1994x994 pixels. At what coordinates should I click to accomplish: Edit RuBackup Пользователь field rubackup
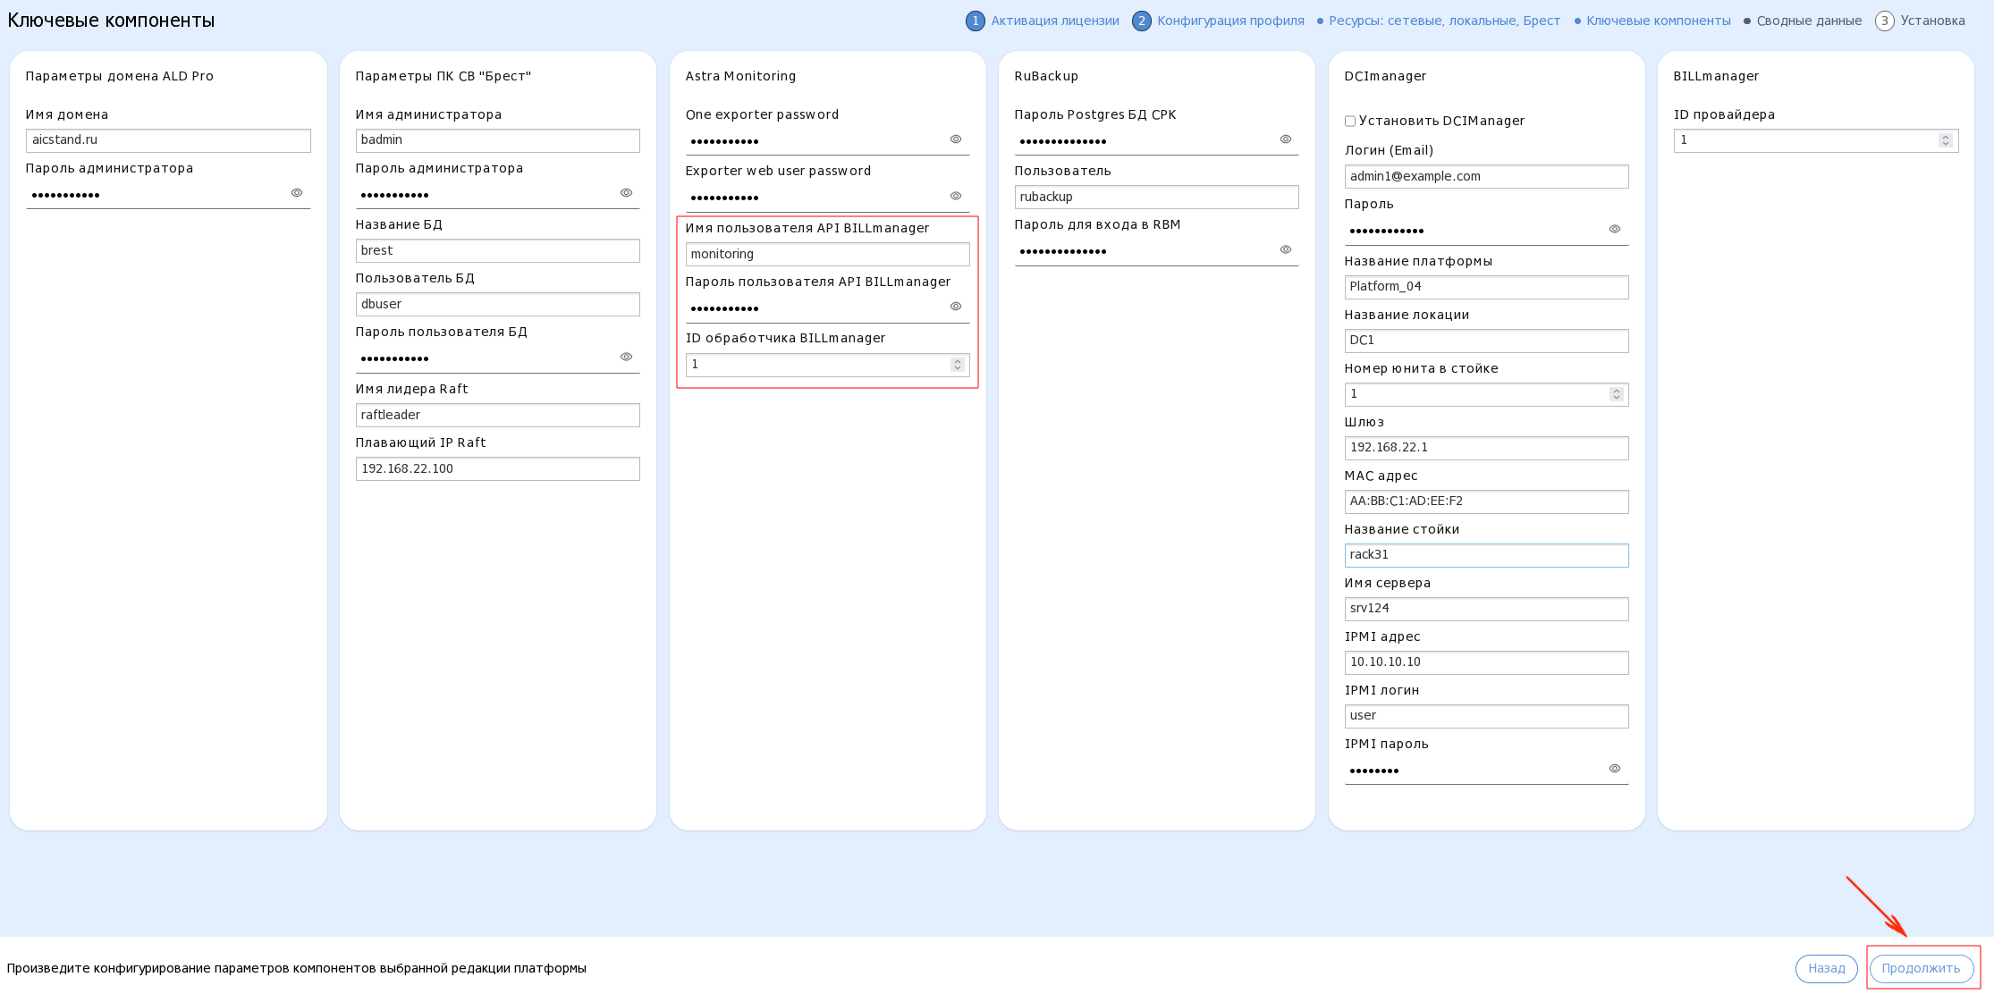click(1156, 198)
